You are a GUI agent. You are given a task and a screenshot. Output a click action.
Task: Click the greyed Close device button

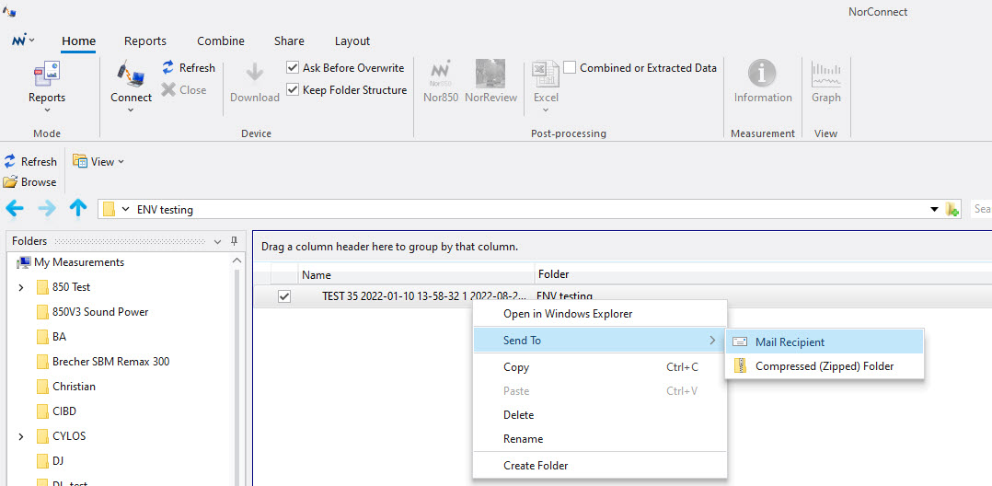coord(184,90)
